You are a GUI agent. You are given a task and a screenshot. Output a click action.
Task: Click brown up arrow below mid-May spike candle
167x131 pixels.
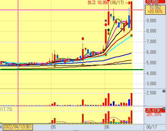(83, 65)
